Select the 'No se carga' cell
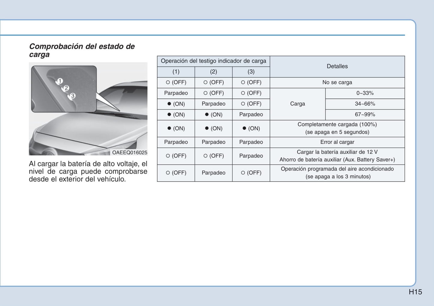434x306 pixels. tap(337, 82)
